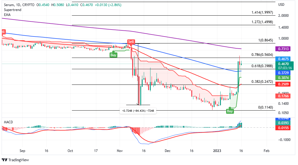Click the blue 0.4675 price tag

click(x=283, y=59)
